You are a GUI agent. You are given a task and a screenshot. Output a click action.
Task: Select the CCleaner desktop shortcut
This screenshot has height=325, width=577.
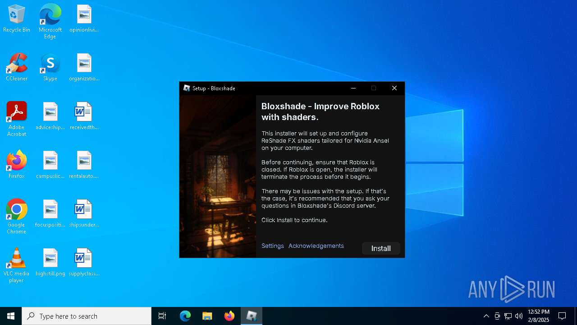click(x=17, y=68)
